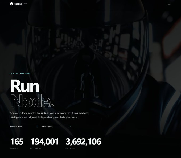Click the CYPHES brand name

coord(18,4)
